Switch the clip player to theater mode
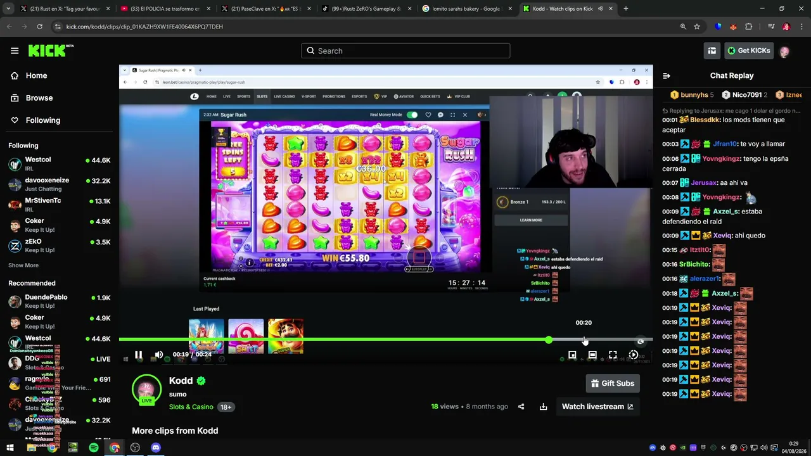Screen dimensions: 811x456 tap(592, 355)
